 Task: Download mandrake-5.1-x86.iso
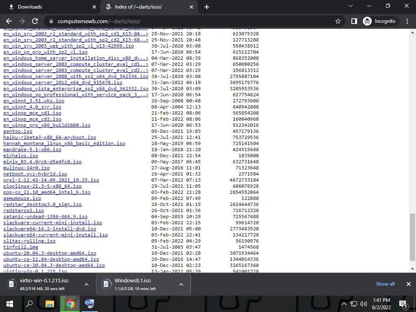[32, 149]
